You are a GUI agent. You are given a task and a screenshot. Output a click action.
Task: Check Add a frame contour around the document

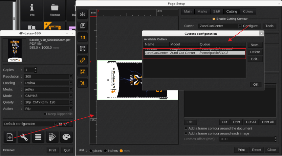pyautogui.click(x=186, y=129)
